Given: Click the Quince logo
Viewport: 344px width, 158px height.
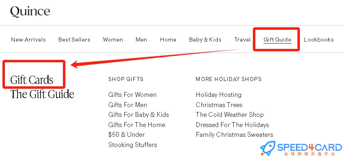Looking at the screenshot, I should [30, 11].
